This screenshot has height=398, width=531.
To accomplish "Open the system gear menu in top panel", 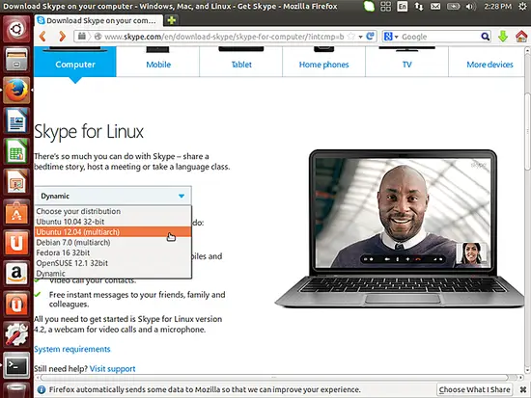I will [523, 6].
